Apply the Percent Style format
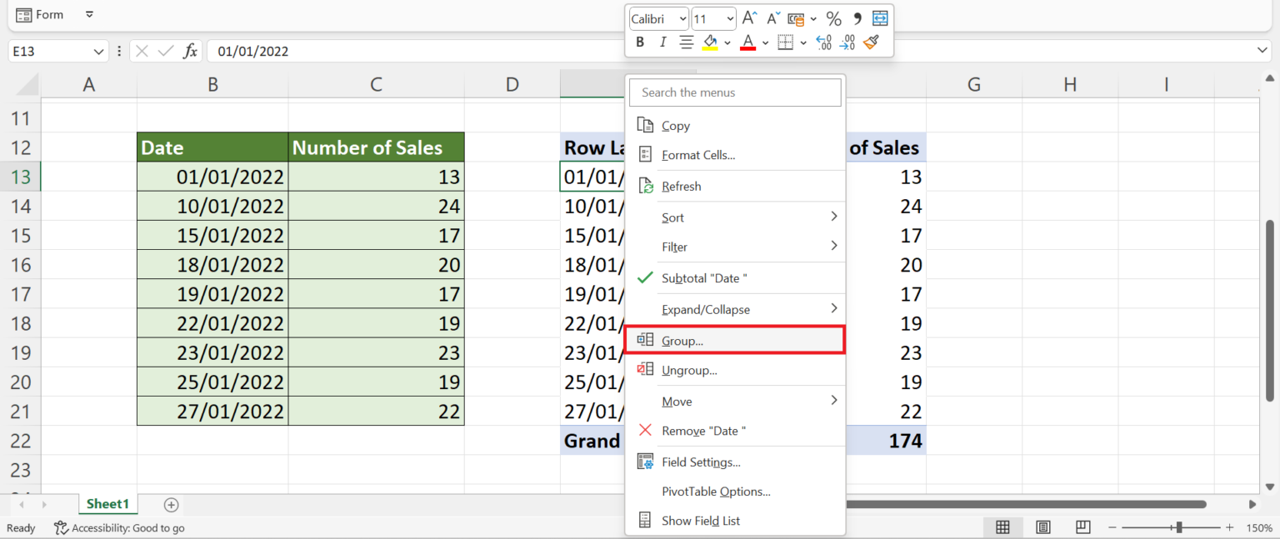Image resolution: width=1280 pixels, height=539 pixels. click(832, 18)
